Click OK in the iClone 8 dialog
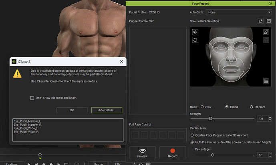Screen dimensions: 276x165 coord(72,110)
